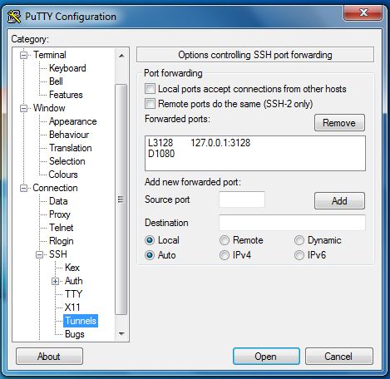Collapse the Terminal tree node
The height and width of the screenshot is (379, 390).
click(x=23, y=55)
